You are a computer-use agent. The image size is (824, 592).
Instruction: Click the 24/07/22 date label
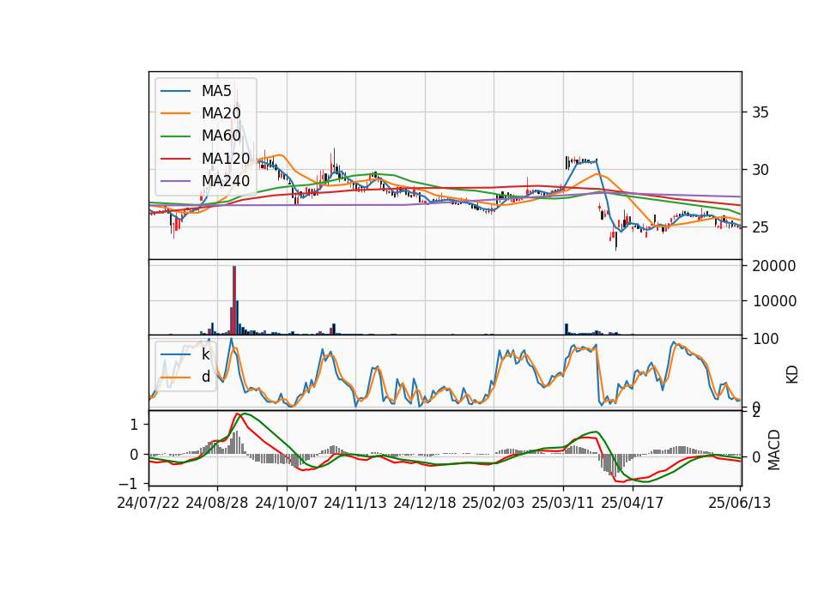(x=148, y=504)
